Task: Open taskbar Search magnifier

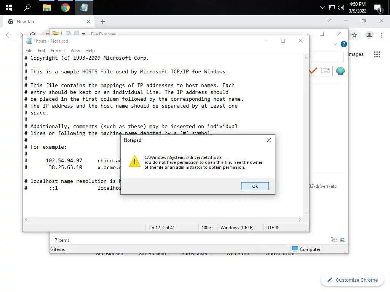Action: (27, 8)
